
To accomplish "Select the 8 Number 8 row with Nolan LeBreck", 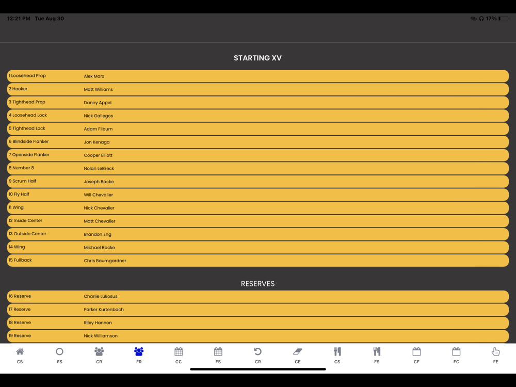I will click(257, 168).
